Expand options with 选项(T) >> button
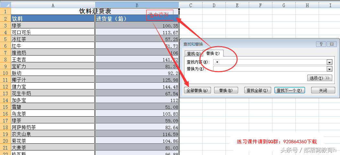Viewport: 340px width, 155px height. pos(320,78)
